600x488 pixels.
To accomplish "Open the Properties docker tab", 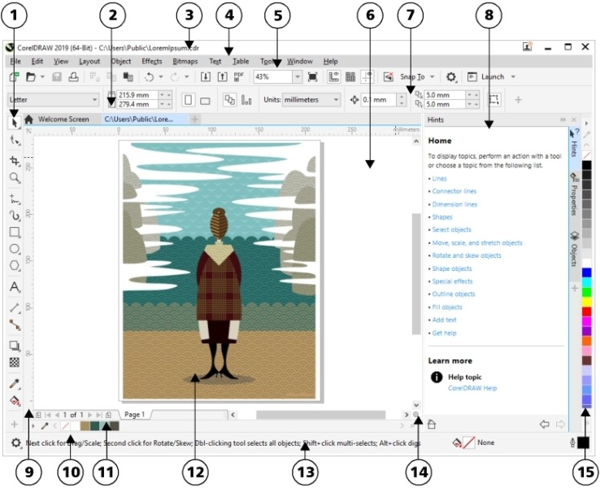I will (x=574, y=194).
